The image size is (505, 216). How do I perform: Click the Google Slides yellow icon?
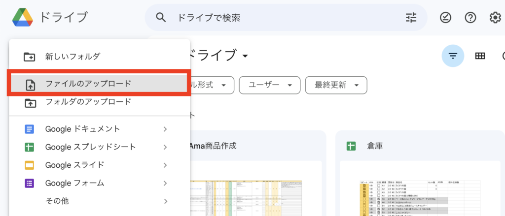tap(29, 165)
